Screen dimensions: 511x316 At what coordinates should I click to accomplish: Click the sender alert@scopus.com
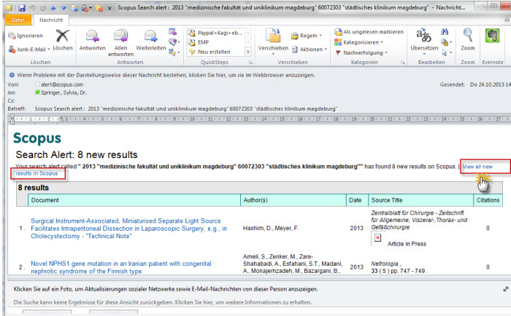tap(62, 84)
